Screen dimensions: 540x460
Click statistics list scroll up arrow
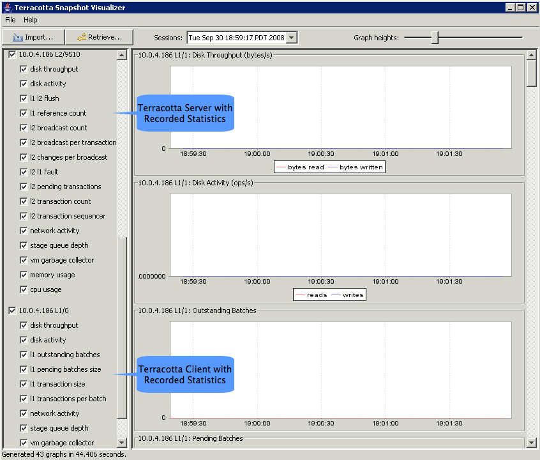pyautogui.click(x=122, y=55)
